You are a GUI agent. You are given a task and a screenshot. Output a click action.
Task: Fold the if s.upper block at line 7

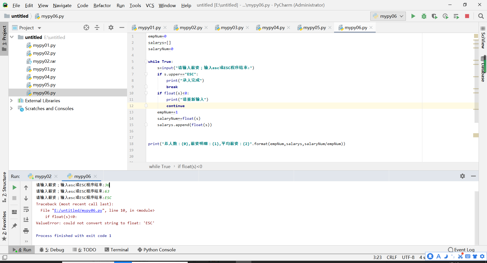pyautogui.click(x=146, y=74)
